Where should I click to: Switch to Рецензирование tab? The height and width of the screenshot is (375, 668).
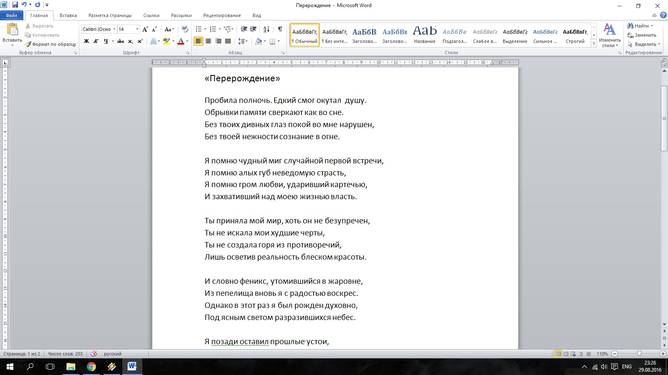pos(222,15)
